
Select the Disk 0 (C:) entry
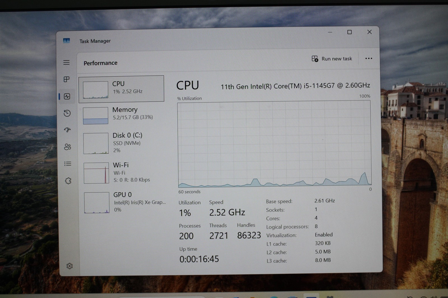122,143
